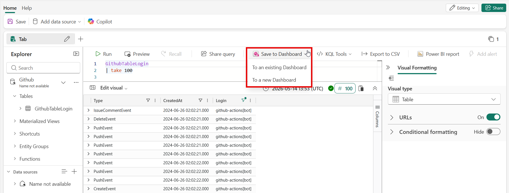
Task: Expand the URLs formatting section
Action: coord(392,117)
